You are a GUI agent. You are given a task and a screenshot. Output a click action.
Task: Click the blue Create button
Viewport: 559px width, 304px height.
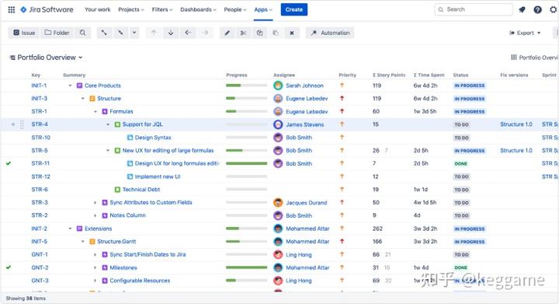(294, 9)
